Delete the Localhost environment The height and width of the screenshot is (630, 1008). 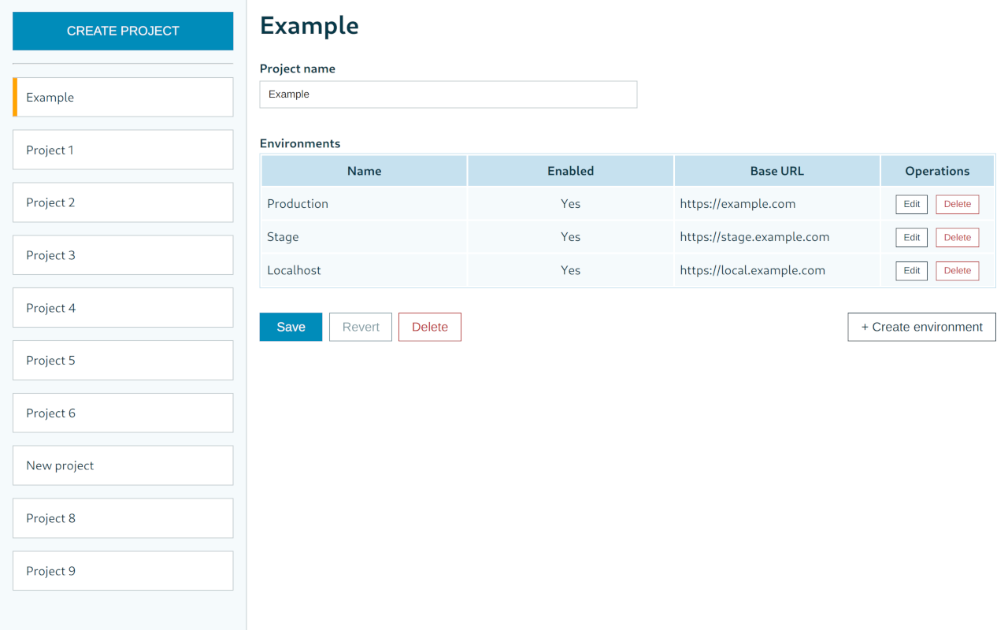pyautogui.click(x=957, y=270)
